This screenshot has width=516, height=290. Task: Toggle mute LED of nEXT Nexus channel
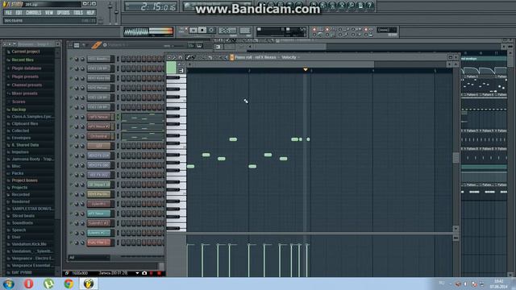pyautogui.click(x=71, y=117)
